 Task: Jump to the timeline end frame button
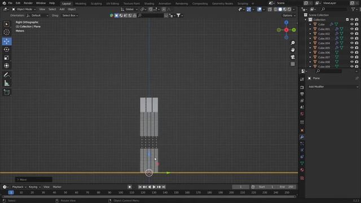tap(164, 187)
